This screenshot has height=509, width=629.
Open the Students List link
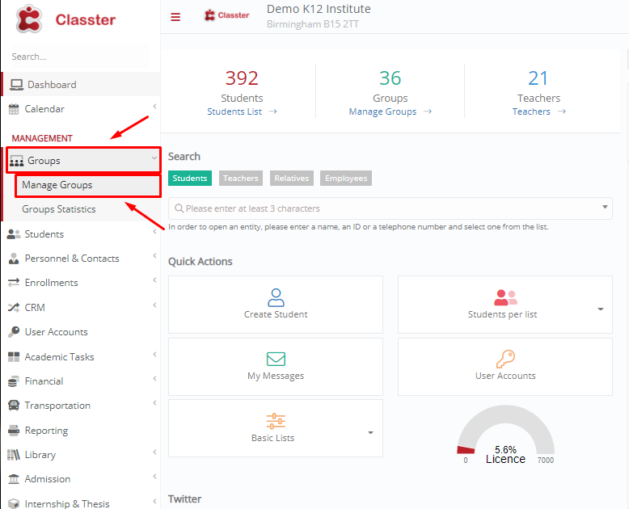pos(234,111)
